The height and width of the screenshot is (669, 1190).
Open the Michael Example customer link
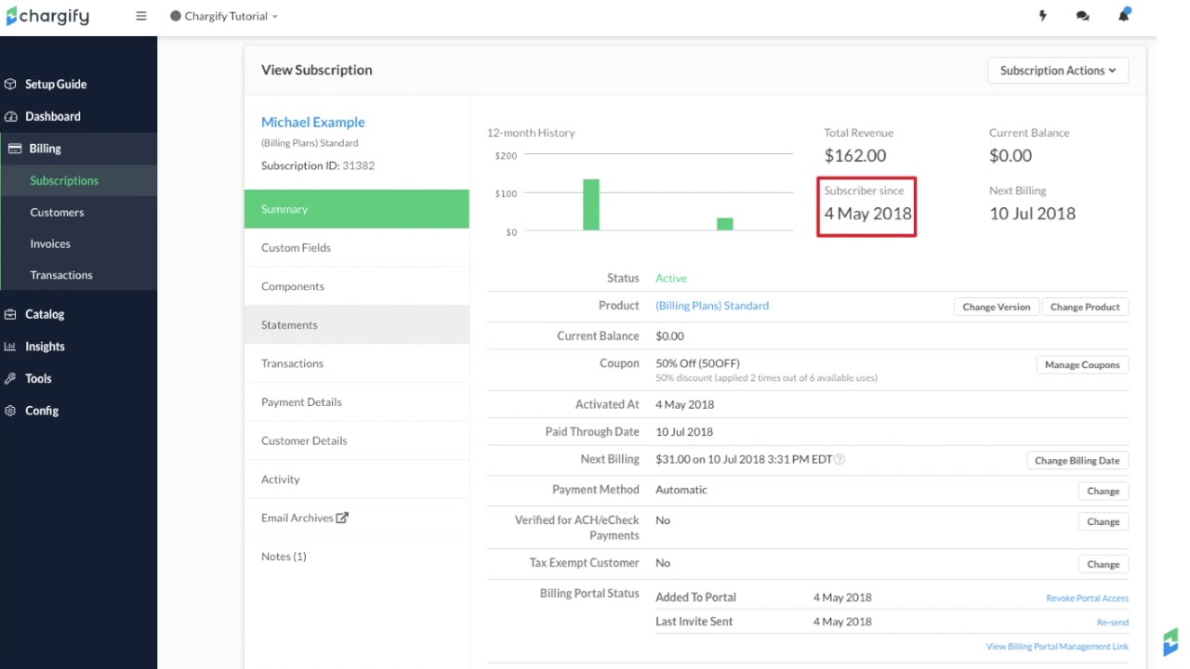point(312,122)
